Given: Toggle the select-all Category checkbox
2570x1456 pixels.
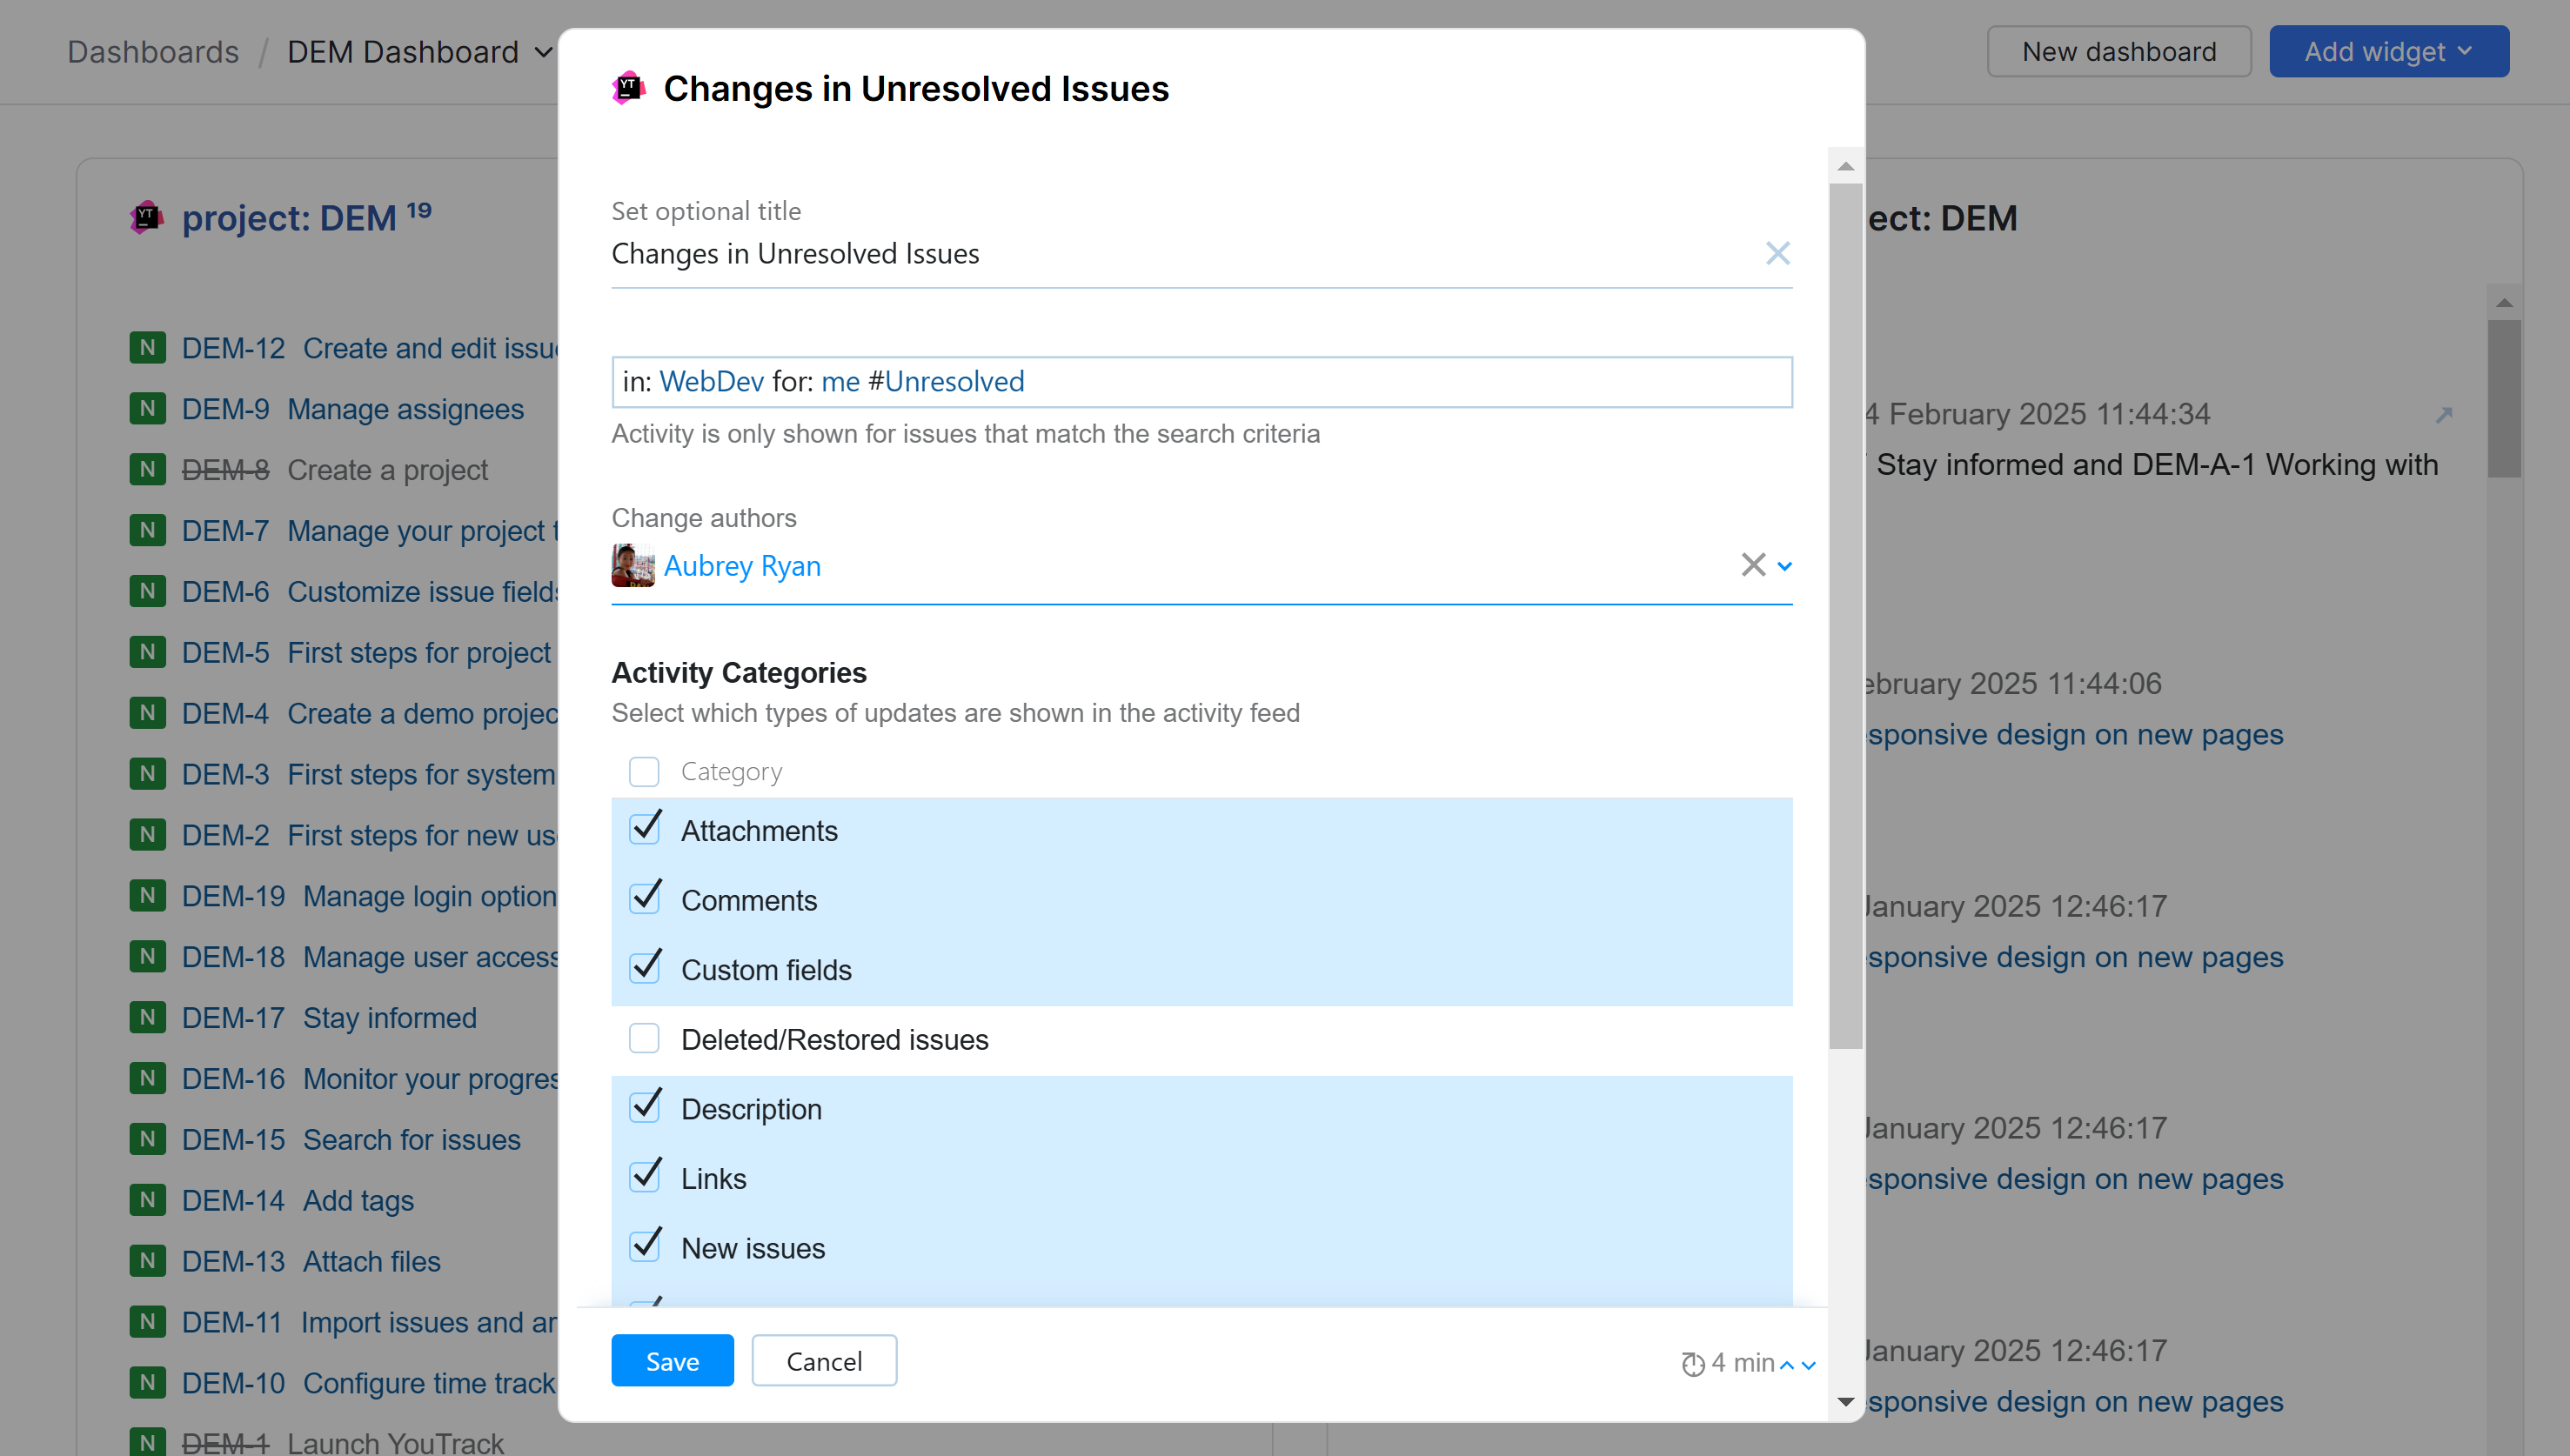Looking at the screenshot, I should [644, 771].
